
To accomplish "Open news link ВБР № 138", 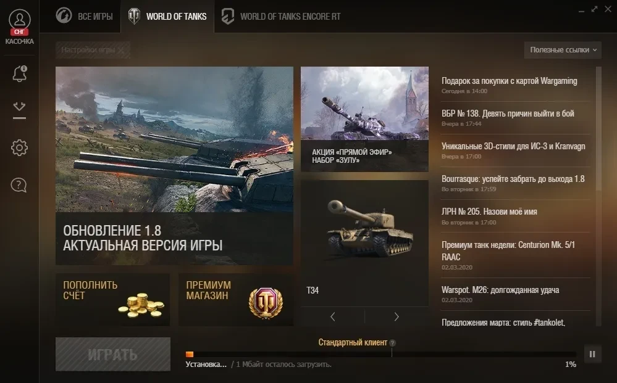I will click(508, 113).
